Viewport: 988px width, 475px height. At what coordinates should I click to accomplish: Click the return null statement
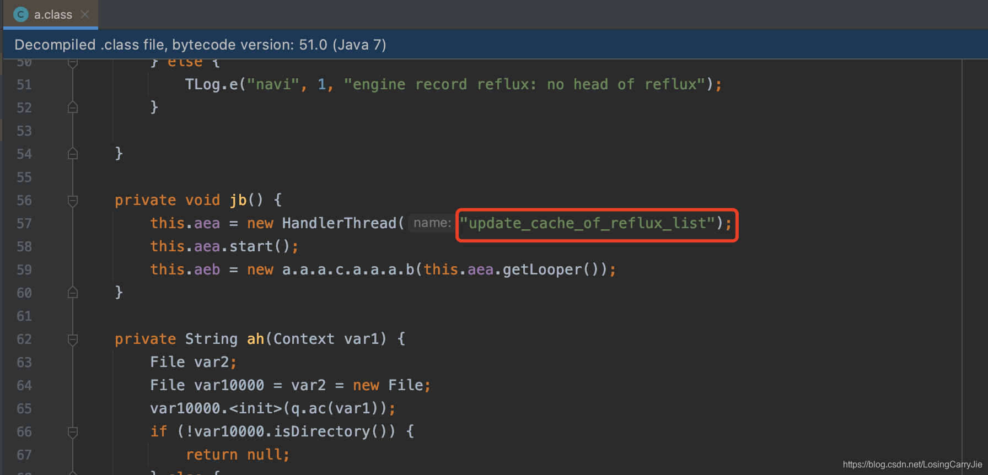[x=238, y=455]
